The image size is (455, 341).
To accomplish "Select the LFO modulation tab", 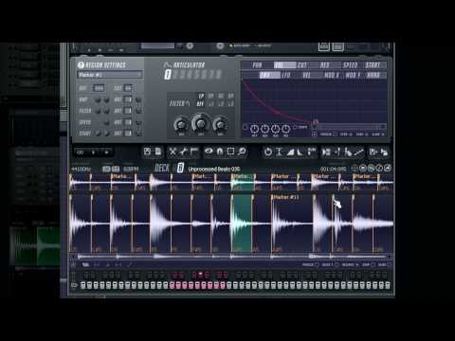I will click(x=285, y=75).
